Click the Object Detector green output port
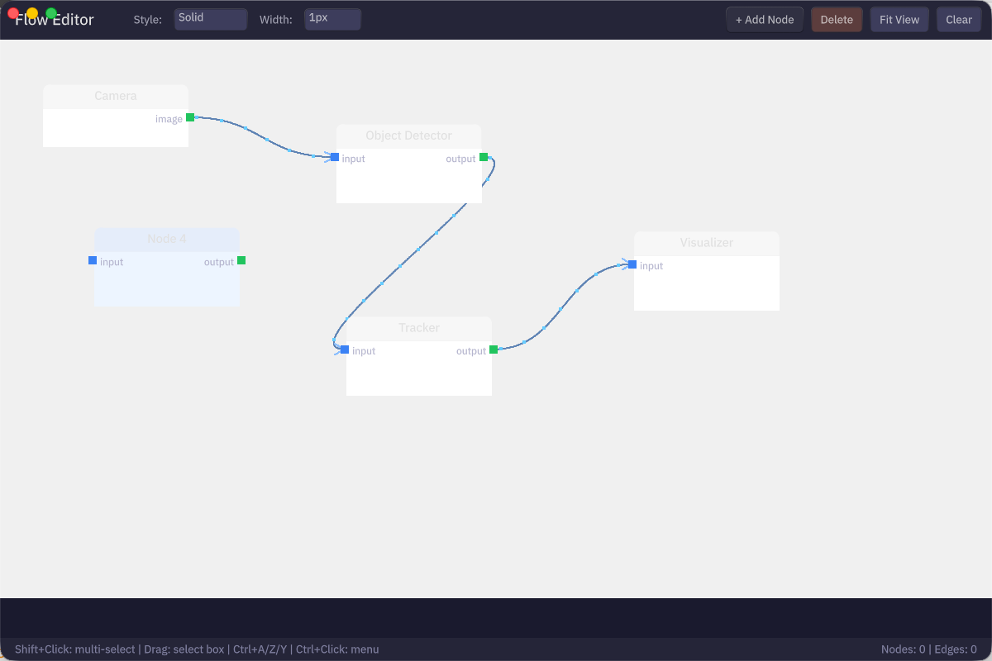The height and width of the screenshot is (661, 992). coord(484,157)
